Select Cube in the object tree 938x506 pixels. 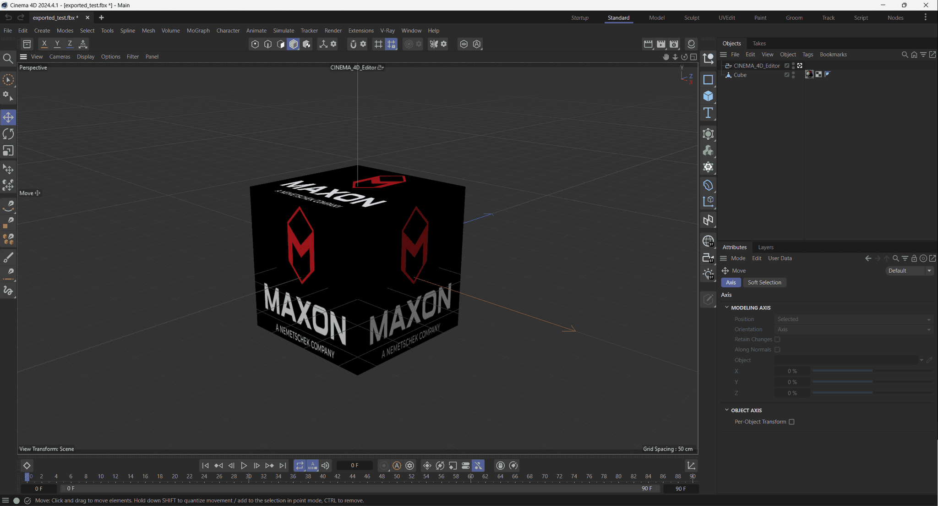click(x=740, y=75)
